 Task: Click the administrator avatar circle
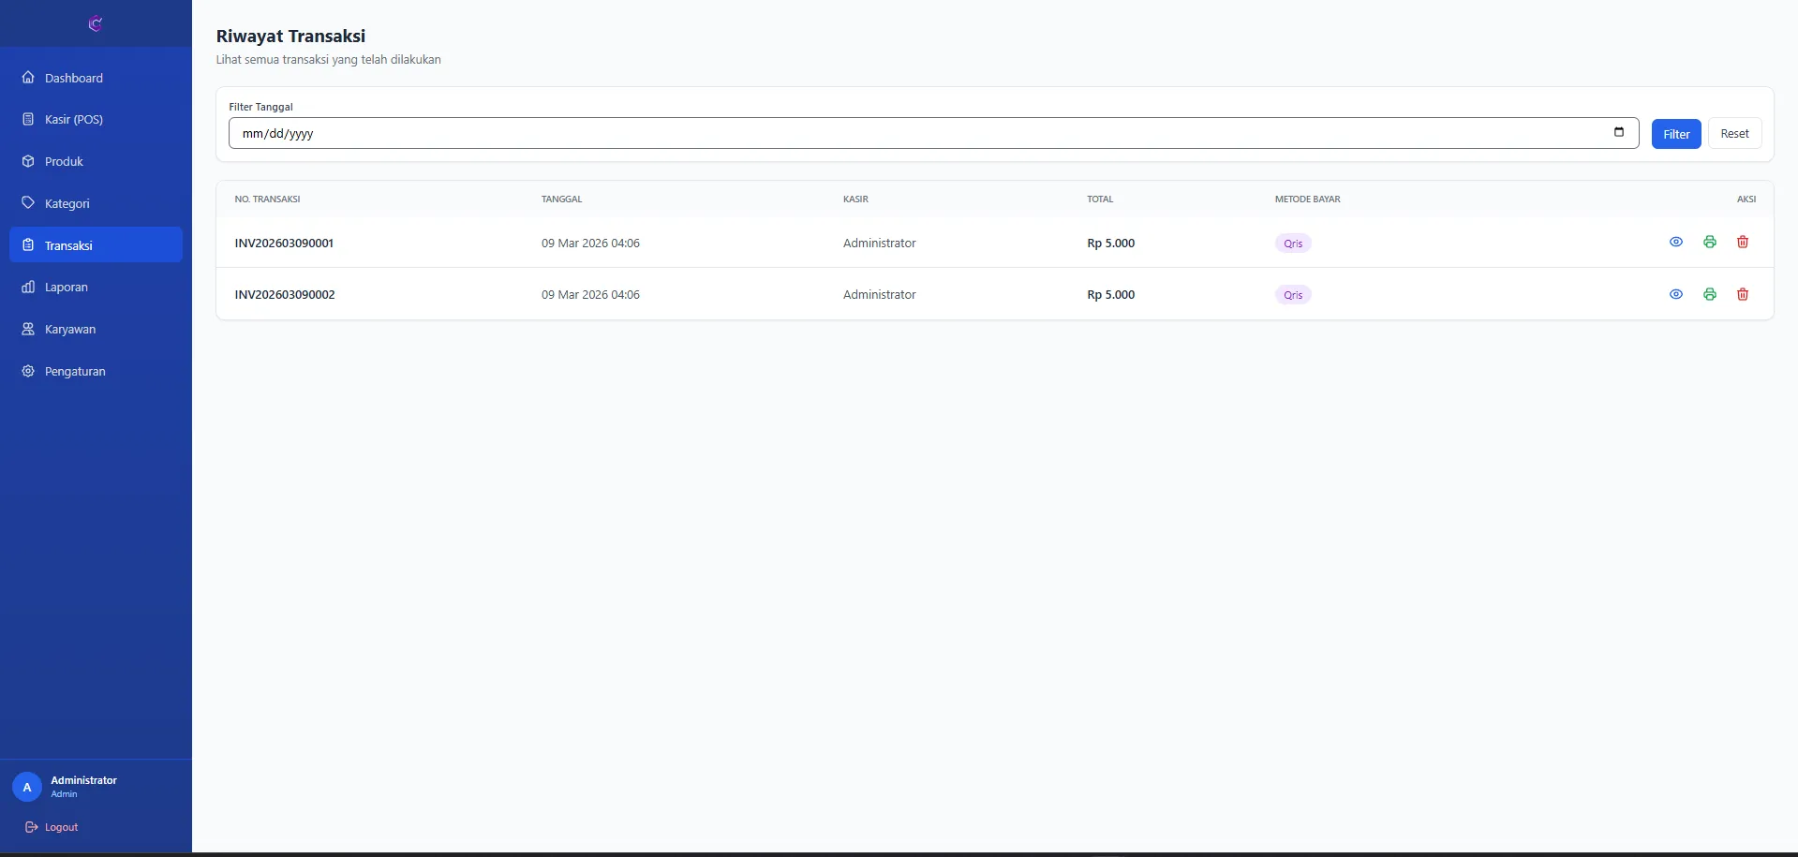27,787
